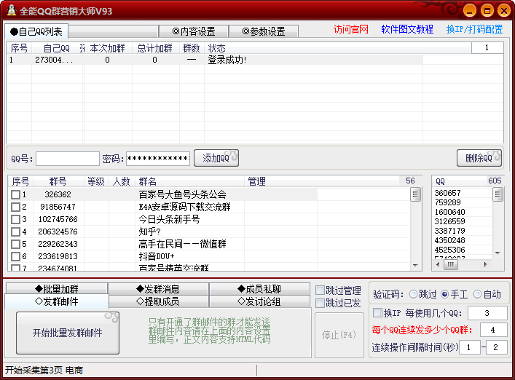Click the 添加QQ button

click(x=216, y=158)
